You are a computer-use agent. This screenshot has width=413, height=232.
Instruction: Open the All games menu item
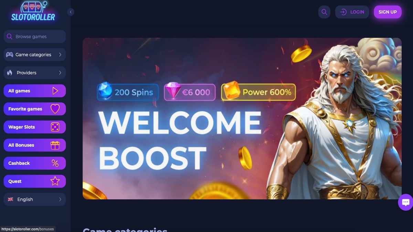[35, 91]
